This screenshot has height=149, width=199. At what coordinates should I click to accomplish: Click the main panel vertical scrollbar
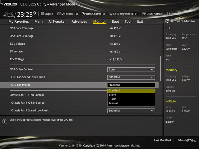click(161, 68)
